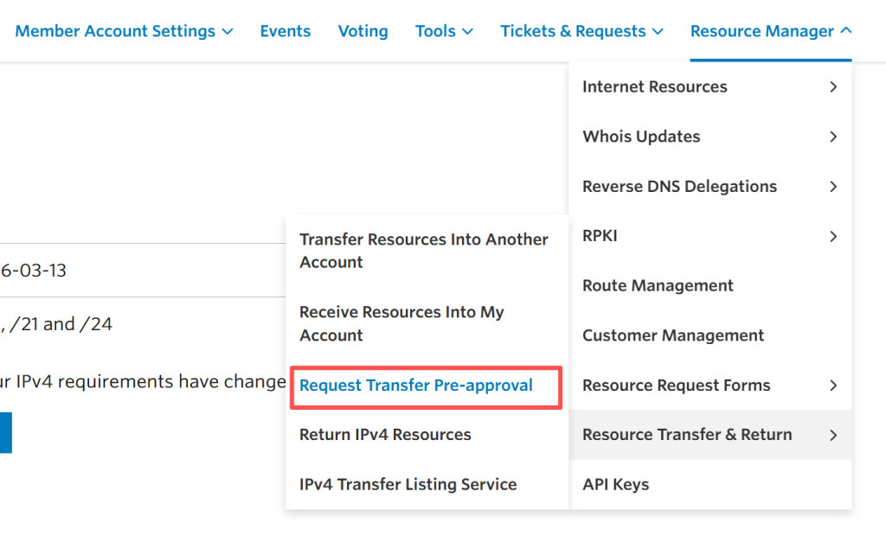Go to the Events page
886x536 pixels.
coord(285,31)
